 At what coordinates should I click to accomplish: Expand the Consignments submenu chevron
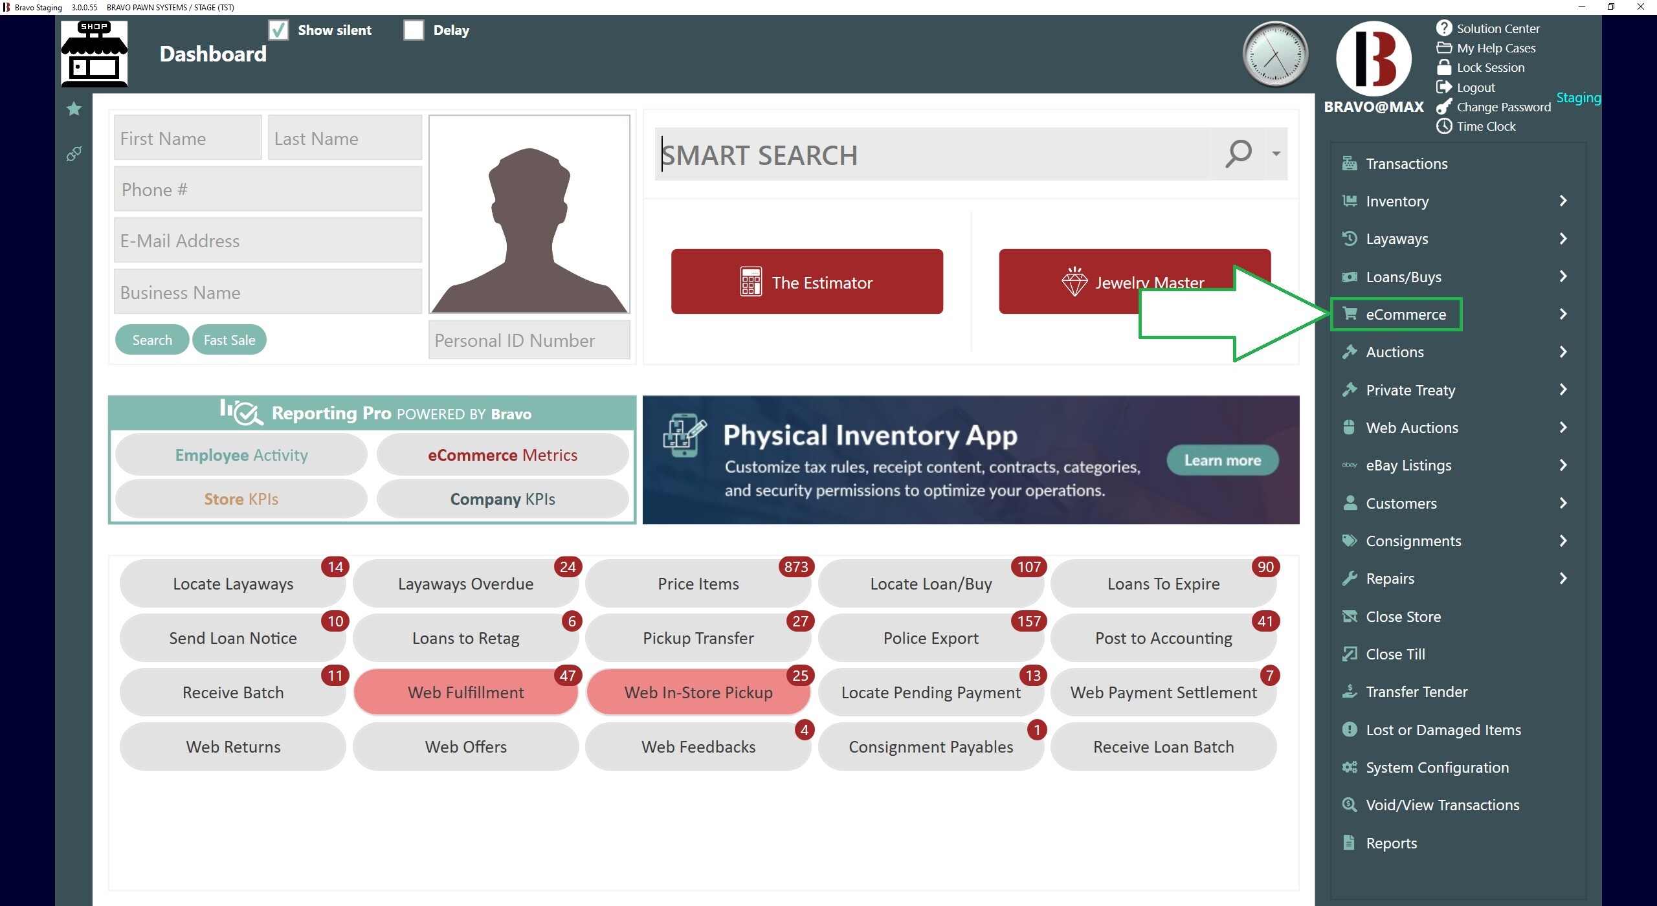pyautogui.click(x=1563, y=540)
